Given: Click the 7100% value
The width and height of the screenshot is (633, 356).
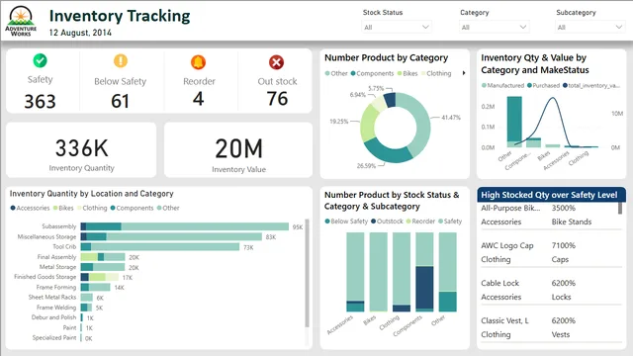Looking at the screenshot, I should tap(563, 245).
